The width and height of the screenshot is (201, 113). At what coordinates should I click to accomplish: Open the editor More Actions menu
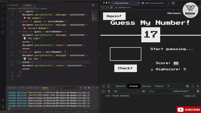pos(97,5)
